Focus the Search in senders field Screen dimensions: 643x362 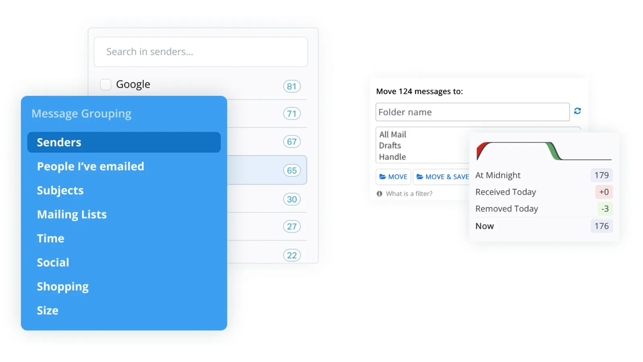[x=201, y=52]
